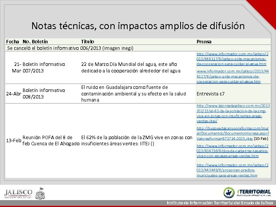Image resolution: width=276 pixels, height=207 pixels.
Task: Select the '22 de Marzo Día Mundial del agua' title
Action: [131, 67]
